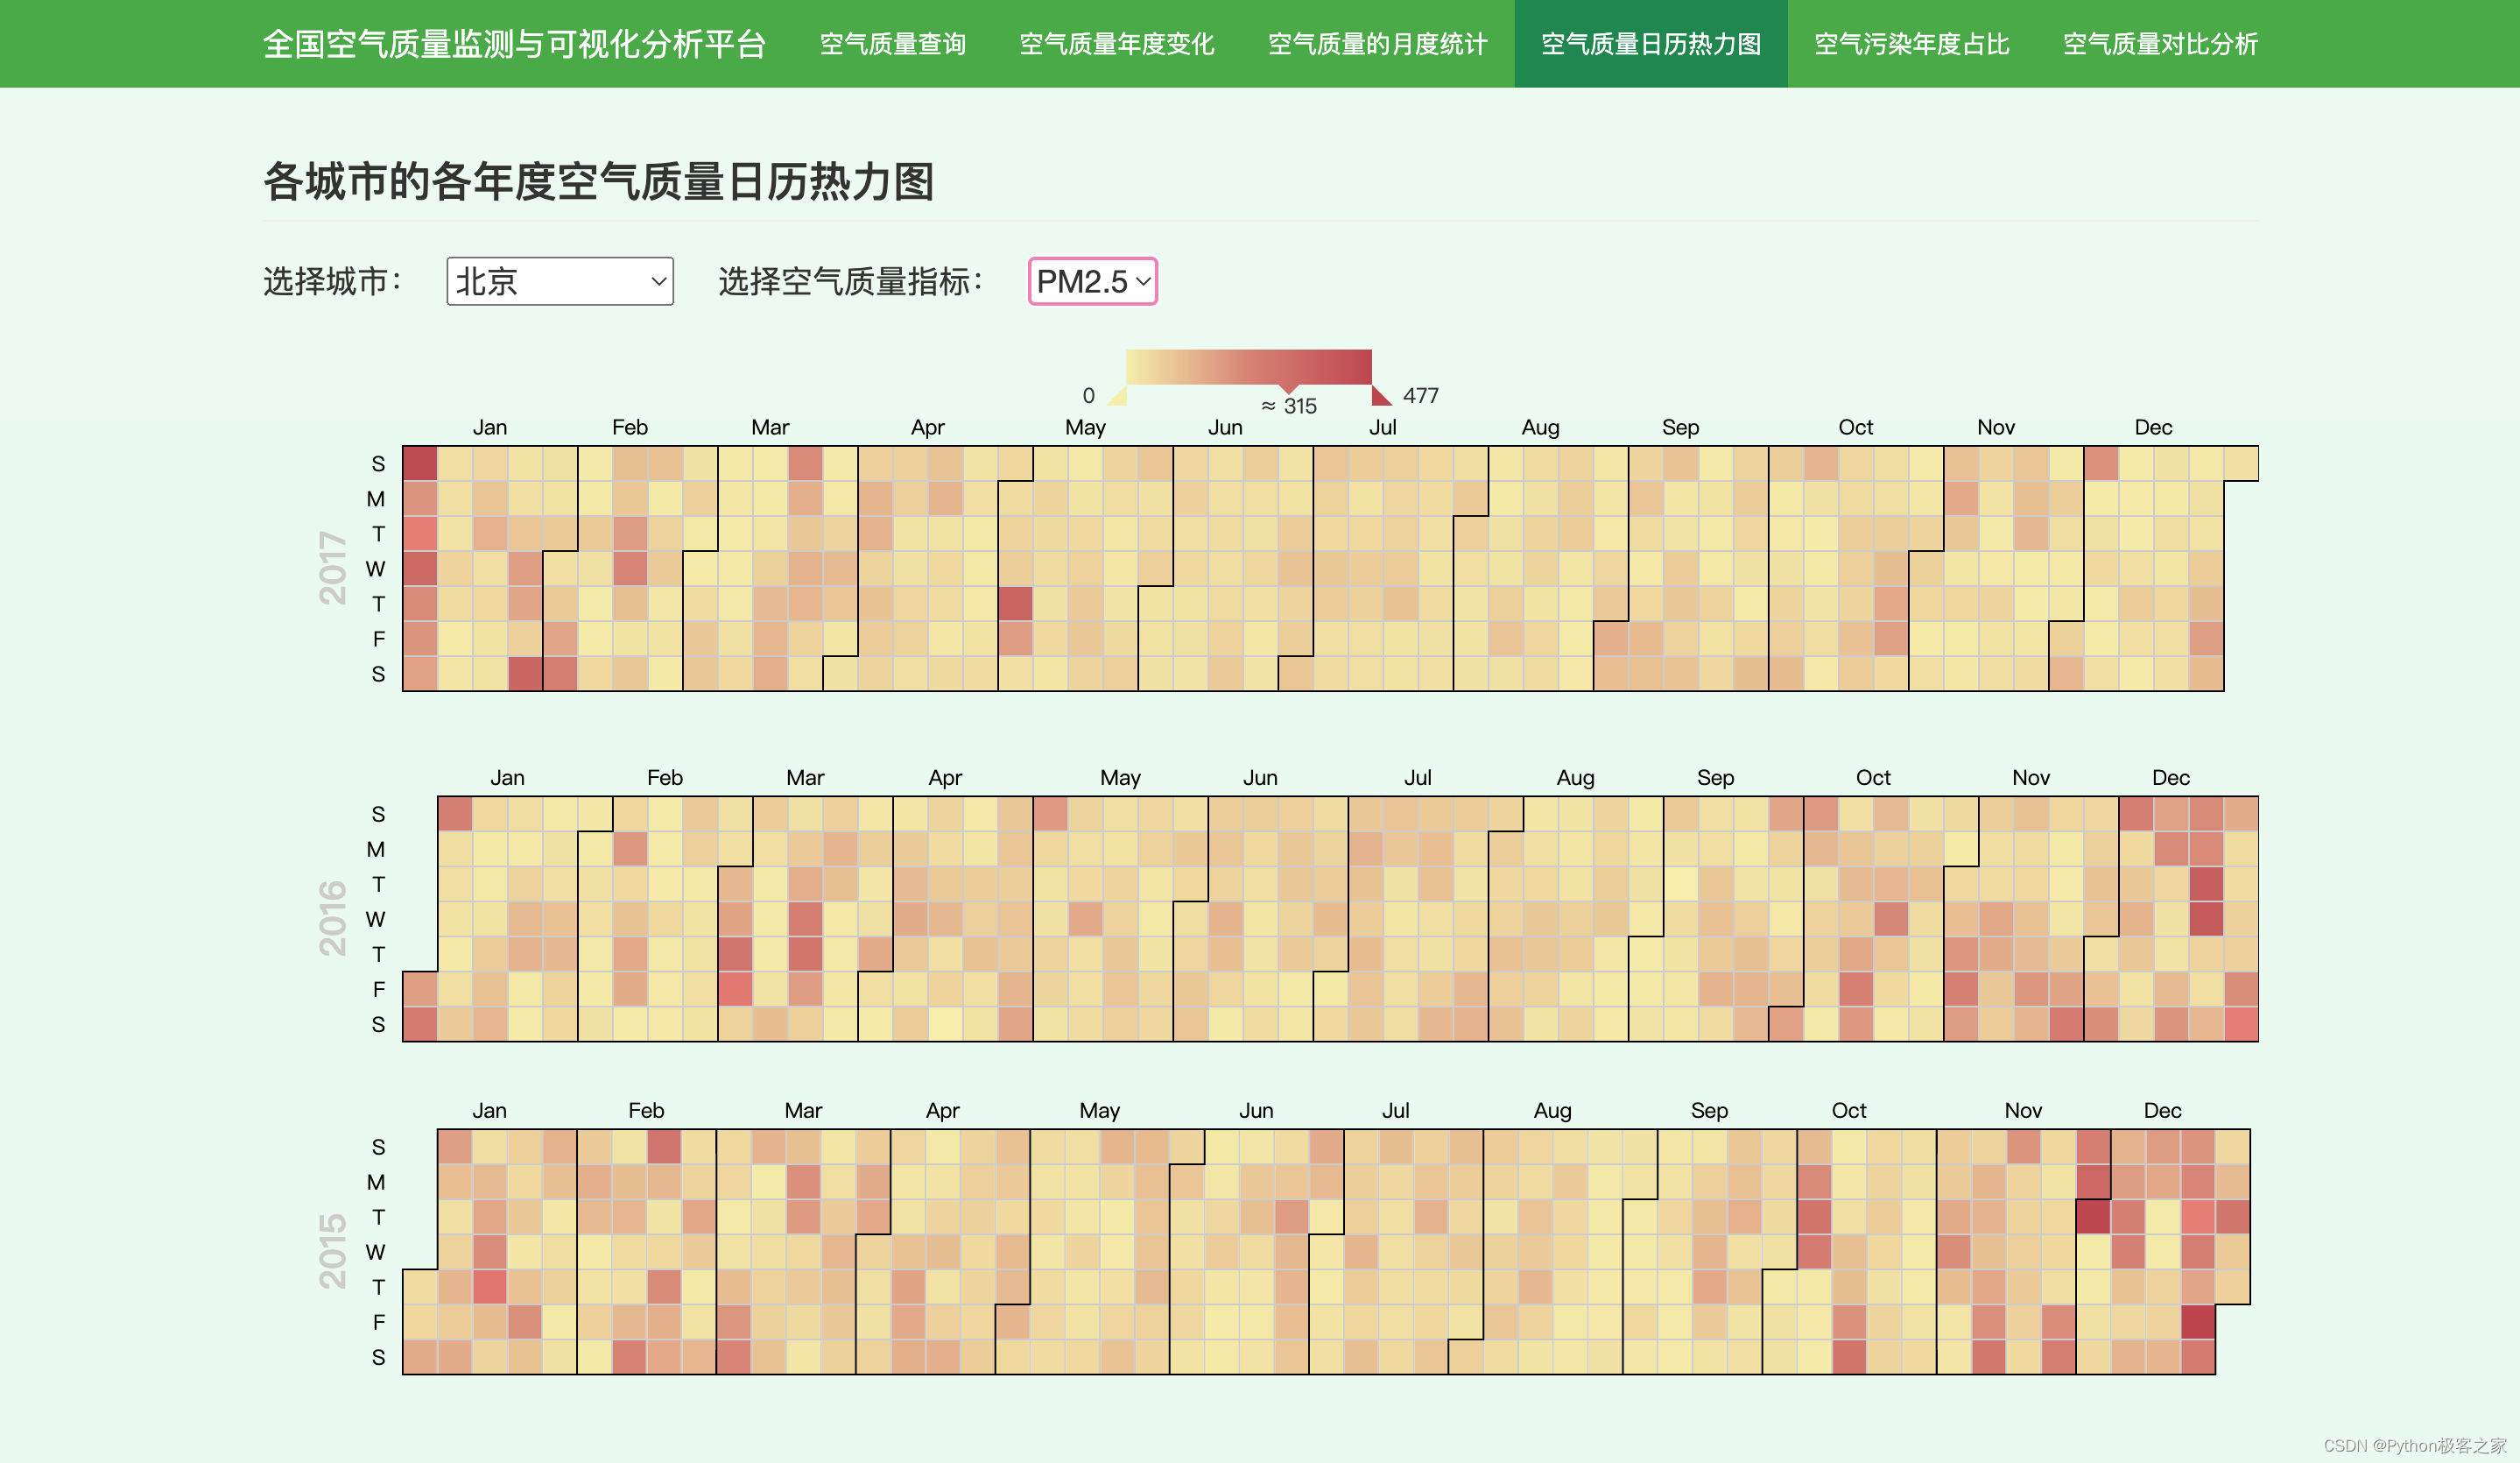Click the 2017 year label
The image size is (2520, 1463).
point(332,568)
